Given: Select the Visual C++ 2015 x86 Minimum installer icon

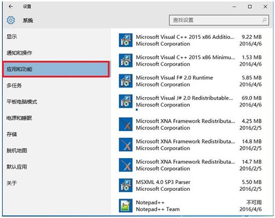Looking at the screenshot, I should pos(126,60).
